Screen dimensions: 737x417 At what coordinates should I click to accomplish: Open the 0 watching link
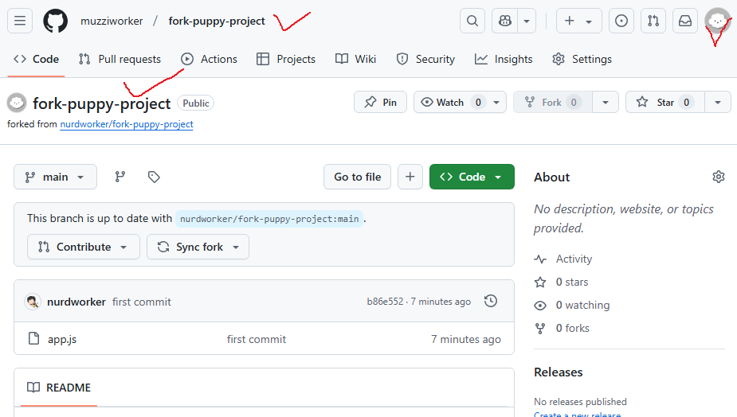[583, 305]
